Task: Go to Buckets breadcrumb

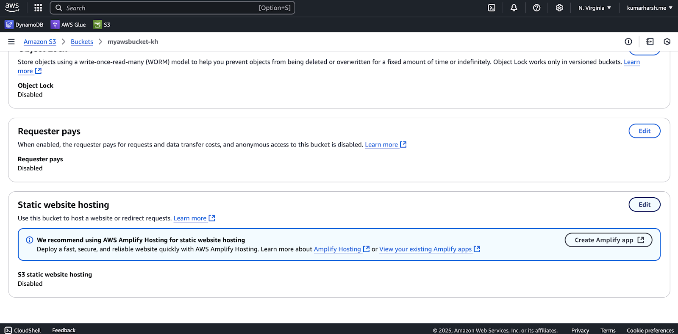Action: [82, 41]
